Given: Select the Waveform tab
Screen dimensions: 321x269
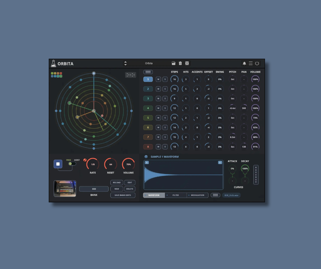Looking at the screenshot, I should click(154, 195).
